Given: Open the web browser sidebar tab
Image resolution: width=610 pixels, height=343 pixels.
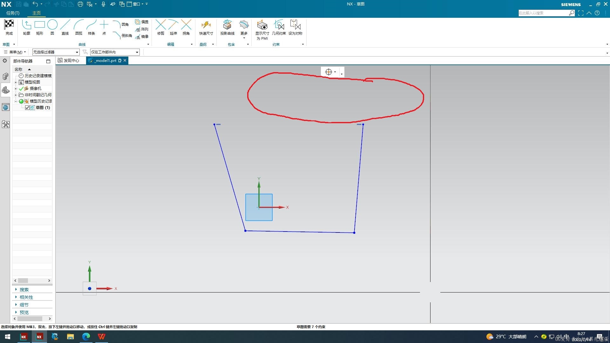Looking at the screenshot, I should click(5, 107).
